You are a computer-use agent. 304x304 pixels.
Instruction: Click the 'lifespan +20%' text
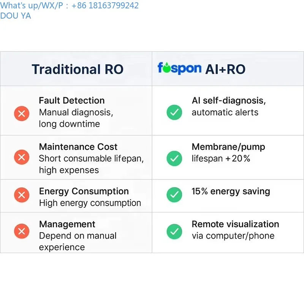click(221, 158)
